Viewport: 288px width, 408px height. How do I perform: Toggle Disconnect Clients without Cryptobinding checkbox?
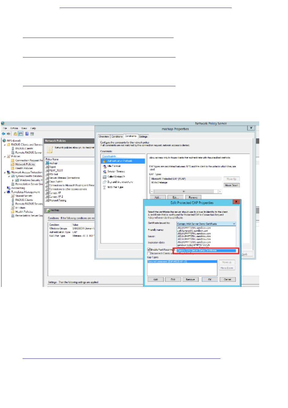coord(149,253)
